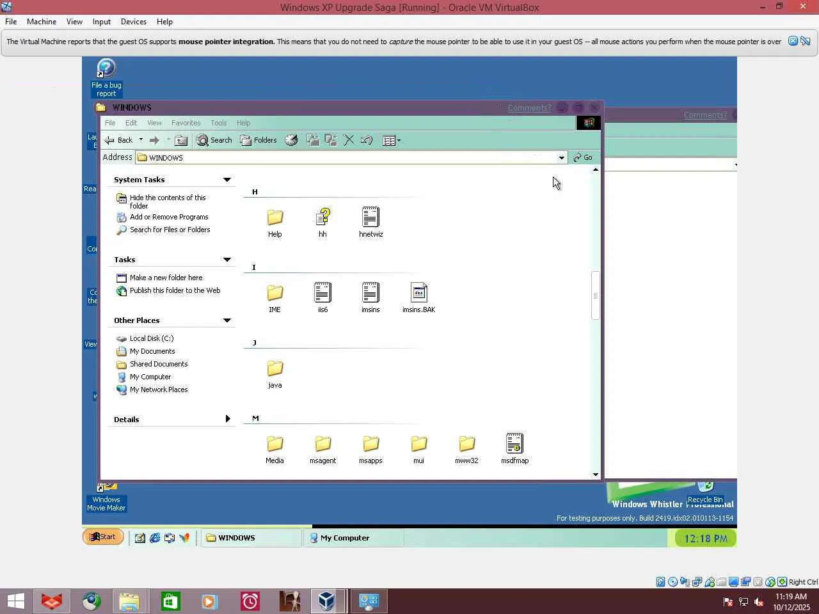Click VirtualBox USB status icon

pyautogui.click(x=710, y=582)
